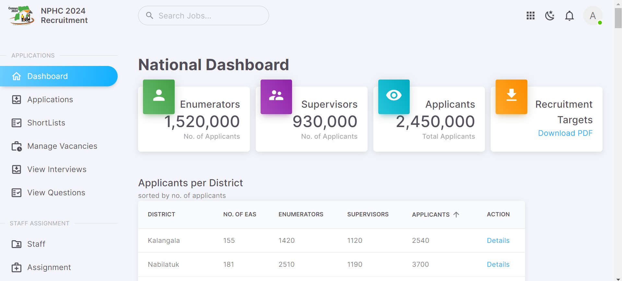The height and width of the screenshot is (281, 622).
Task: Click Nabilatuk supervisors value 1190
Action: tap(355, 265)
